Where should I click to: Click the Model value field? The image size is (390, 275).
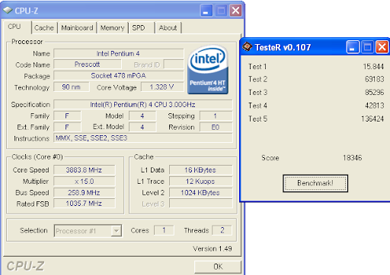[x=142, y=116]
